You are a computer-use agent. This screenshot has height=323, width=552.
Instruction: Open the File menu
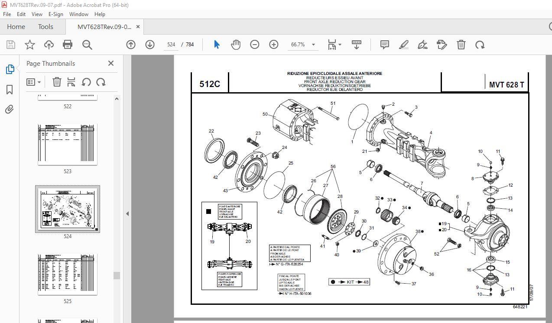pos(7,14)
